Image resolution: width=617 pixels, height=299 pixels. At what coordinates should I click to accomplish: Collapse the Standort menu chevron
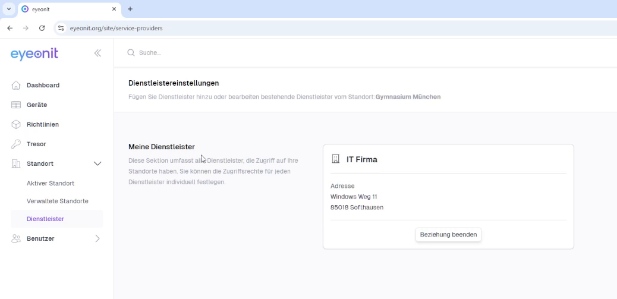(97, 163)
